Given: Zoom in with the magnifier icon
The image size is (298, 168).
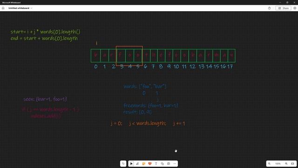Looking at the screenshot, I should point(286,164).
